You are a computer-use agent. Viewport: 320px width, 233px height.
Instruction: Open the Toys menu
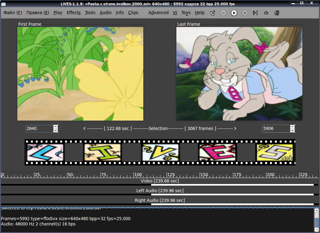pos(186,13)
